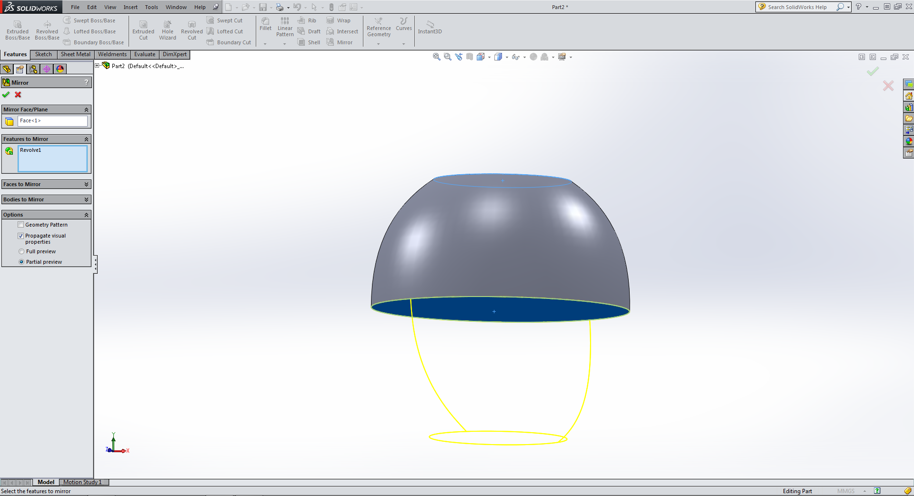Select Revolve1 in Features to Mirror list

tap(30, 150)
